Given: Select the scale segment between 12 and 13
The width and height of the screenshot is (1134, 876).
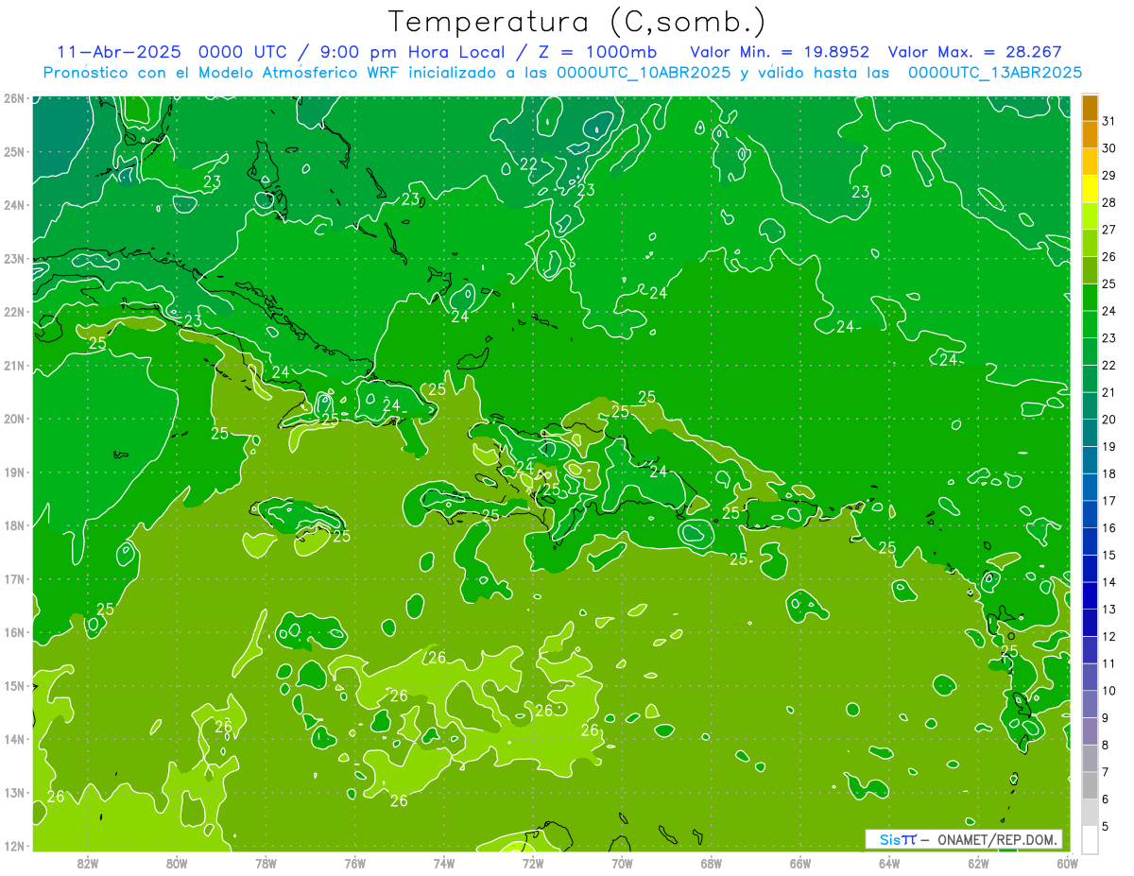Looking at the screenshot, I should click(x=1090, y=623).
